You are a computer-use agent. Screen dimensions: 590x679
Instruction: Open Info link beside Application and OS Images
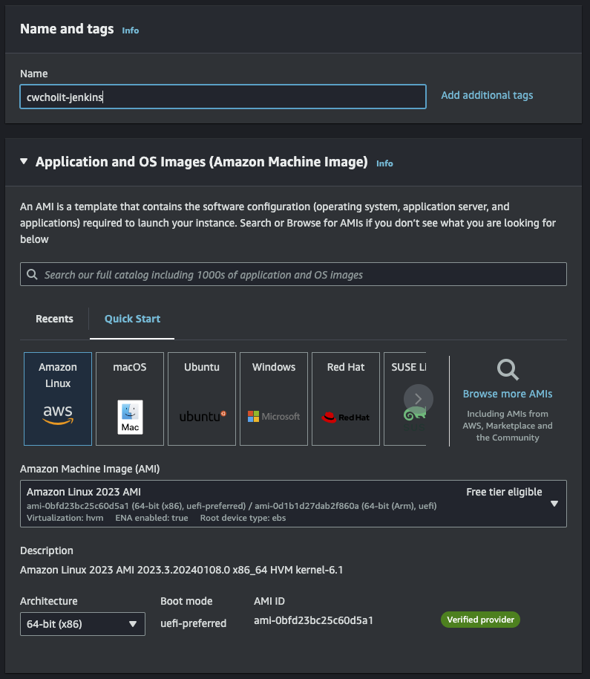[x=384, y=163]
